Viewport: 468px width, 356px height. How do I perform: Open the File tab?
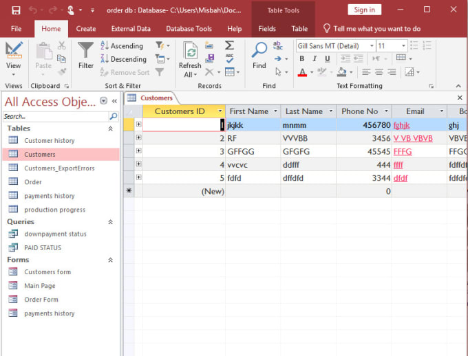coord(16,29)
